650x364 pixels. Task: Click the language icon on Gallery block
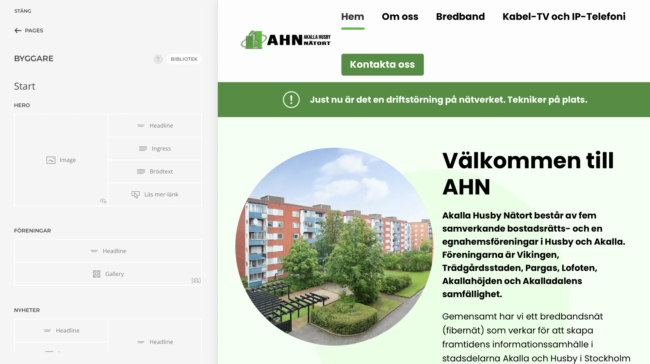(x=196, y=280)
